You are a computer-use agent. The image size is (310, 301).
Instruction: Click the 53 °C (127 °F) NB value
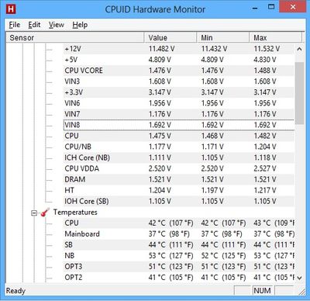(170, 256)
